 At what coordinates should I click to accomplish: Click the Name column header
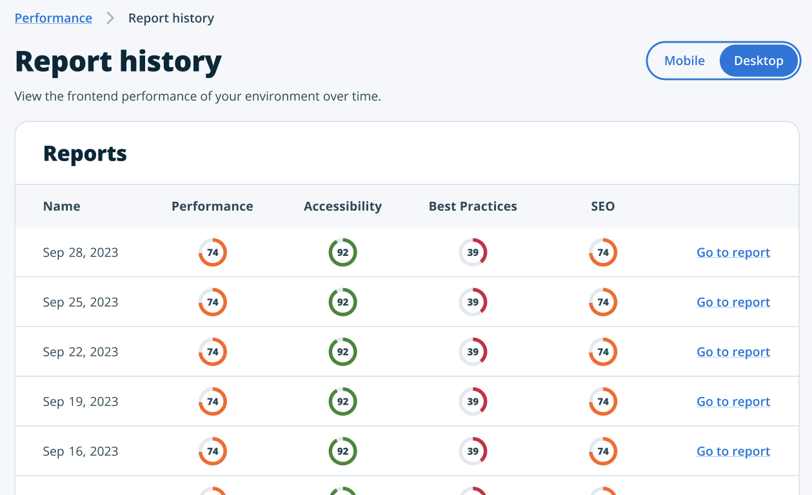click(x=61, y=206)
